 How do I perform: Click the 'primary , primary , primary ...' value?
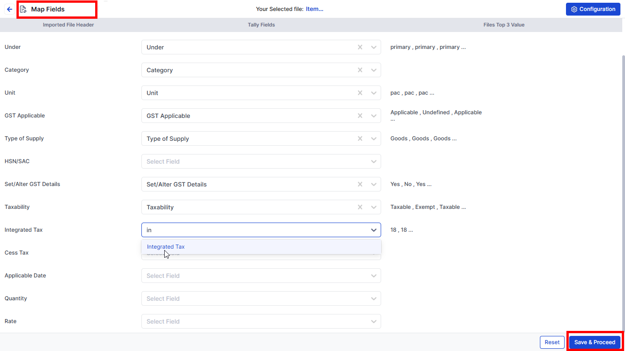tap(428, 47)
